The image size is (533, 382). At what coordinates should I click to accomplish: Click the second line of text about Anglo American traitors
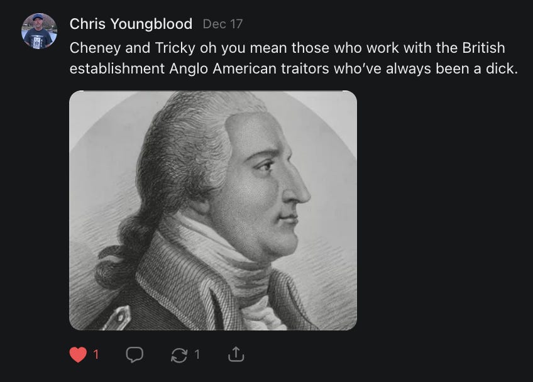pos(294,68)
